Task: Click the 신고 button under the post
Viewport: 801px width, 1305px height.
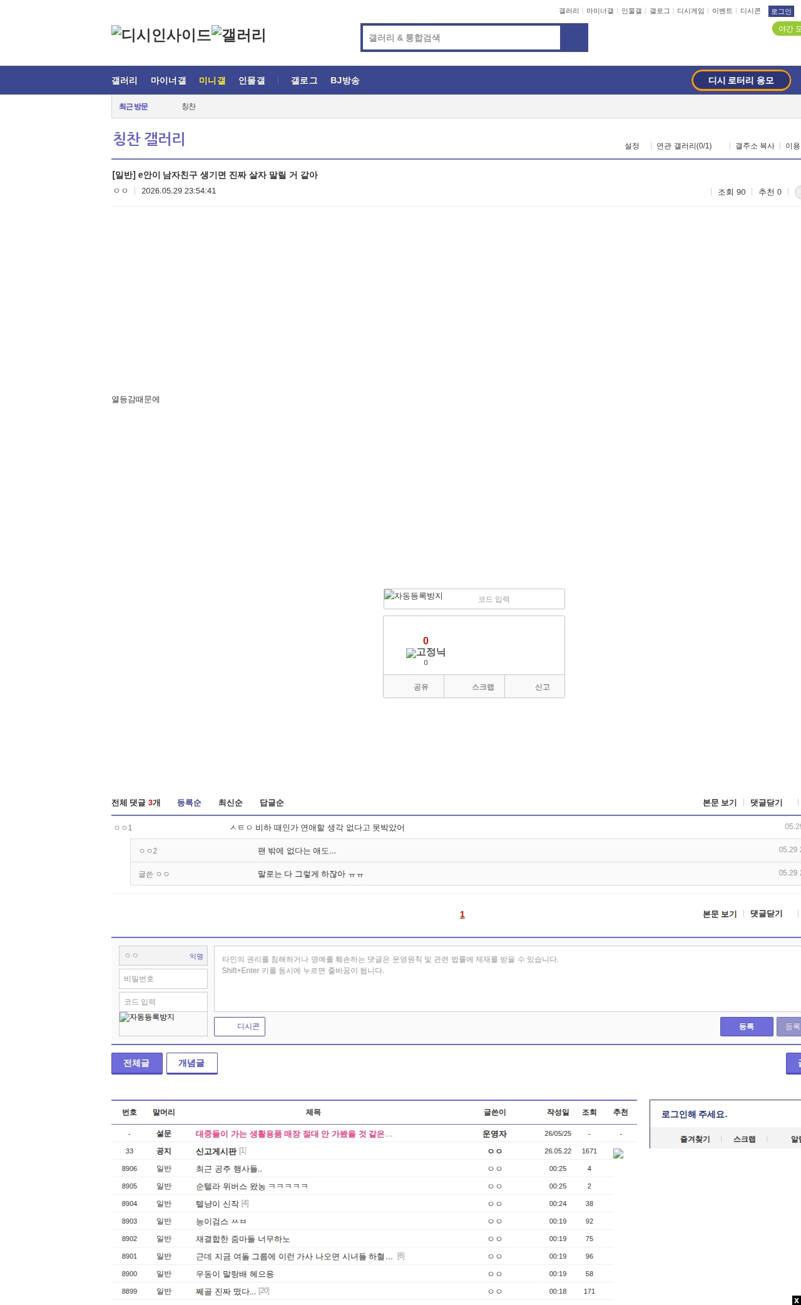Action: tap(535, 687)
